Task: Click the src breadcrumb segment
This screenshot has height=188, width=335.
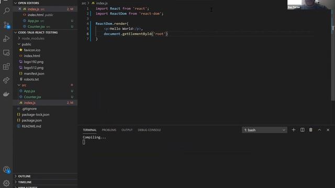Action: coord(84,3)
